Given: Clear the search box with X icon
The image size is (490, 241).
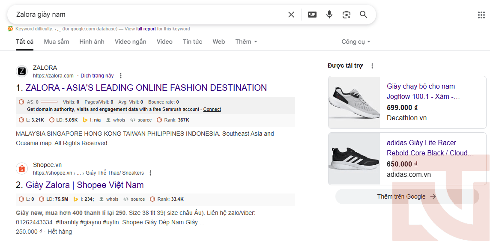Looking at the screenshot, I should pos(291,15).
